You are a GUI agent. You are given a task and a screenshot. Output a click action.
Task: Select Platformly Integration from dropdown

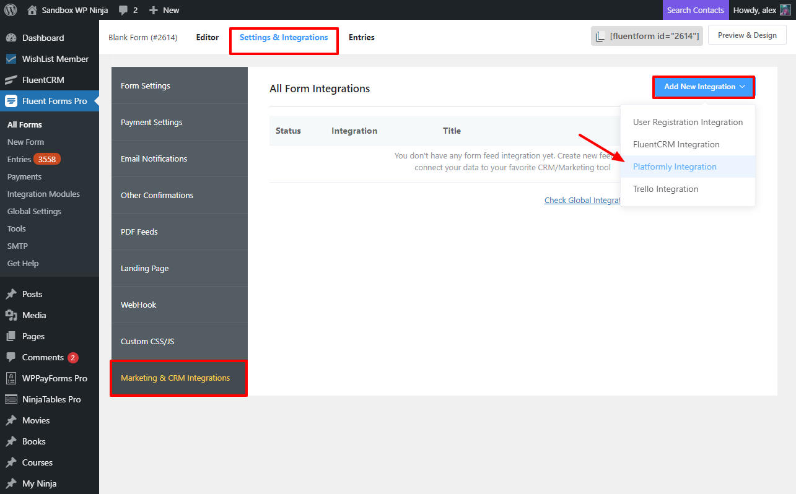675,167
